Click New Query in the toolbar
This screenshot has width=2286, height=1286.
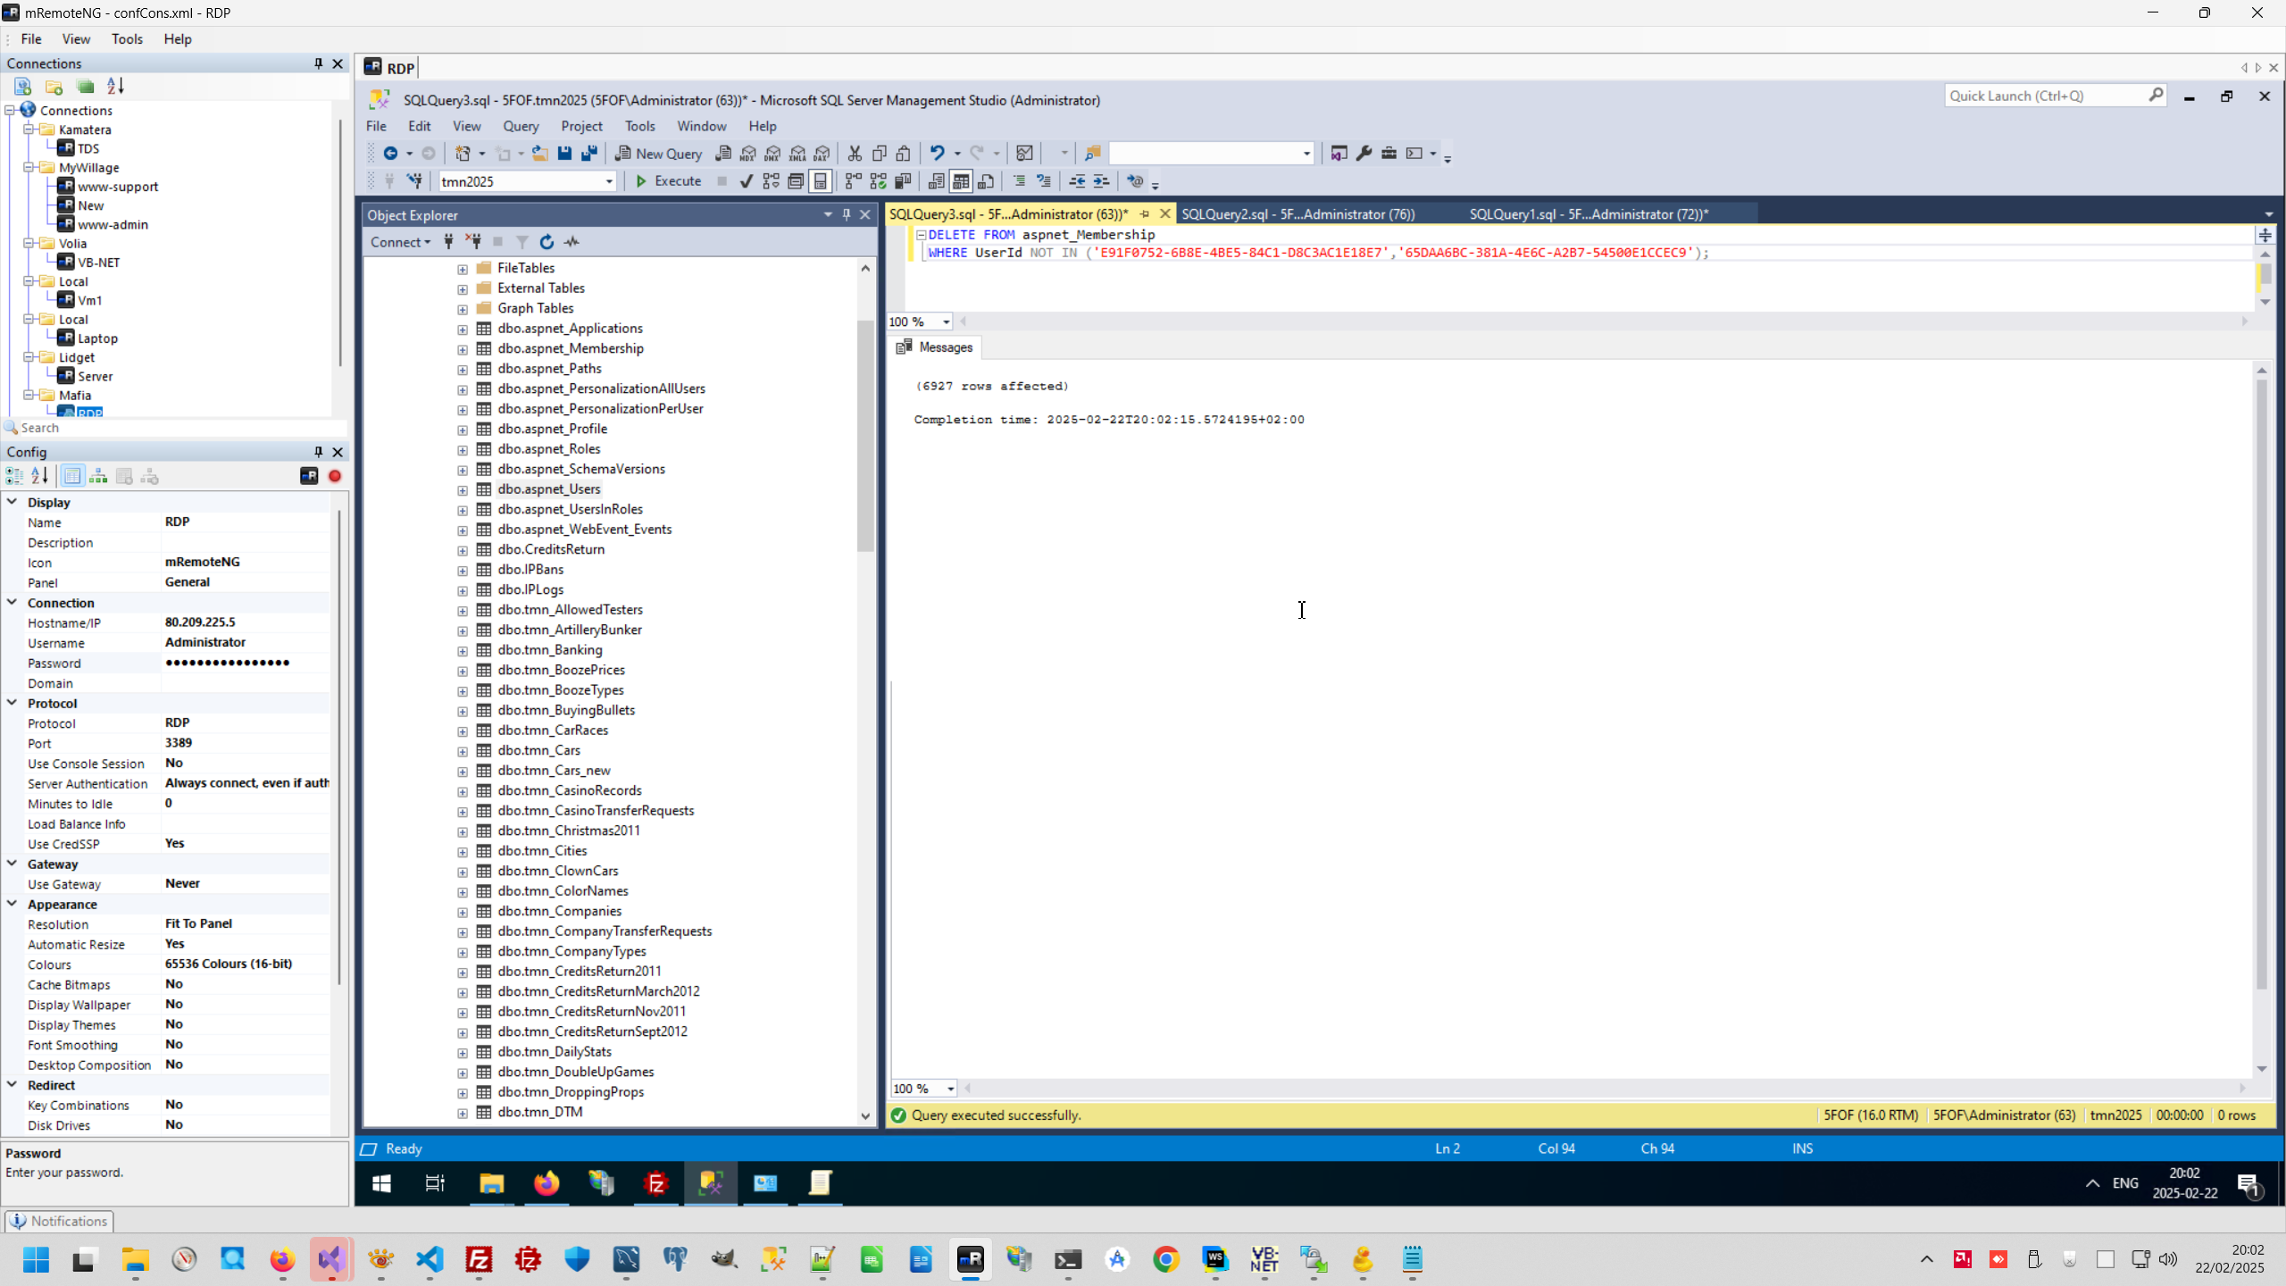coord(659,154)
